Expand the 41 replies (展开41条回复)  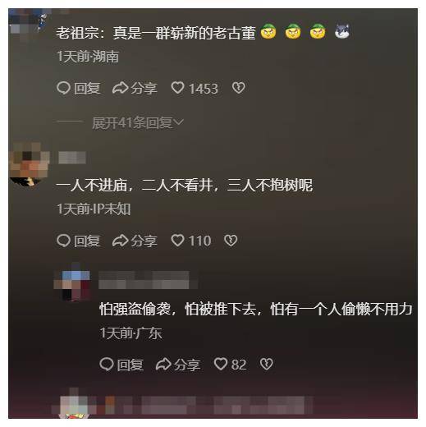(138, 122)
